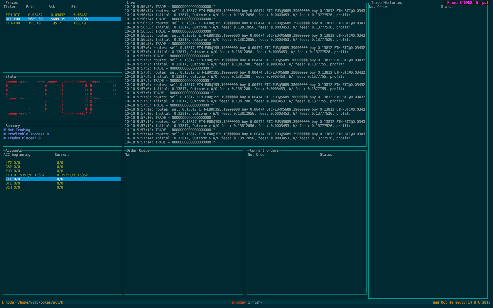This screenshot has height=308, width=493.
Task: Click the Bid column header
Action: tap(75, 7)
